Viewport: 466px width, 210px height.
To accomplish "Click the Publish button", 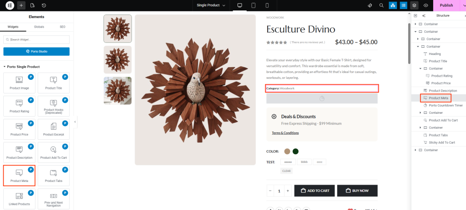I will [446, 5].
